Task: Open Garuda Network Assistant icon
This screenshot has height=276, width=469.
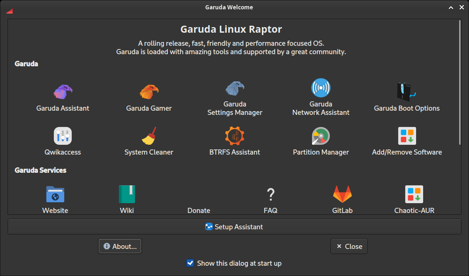Action: click(320, 88)
